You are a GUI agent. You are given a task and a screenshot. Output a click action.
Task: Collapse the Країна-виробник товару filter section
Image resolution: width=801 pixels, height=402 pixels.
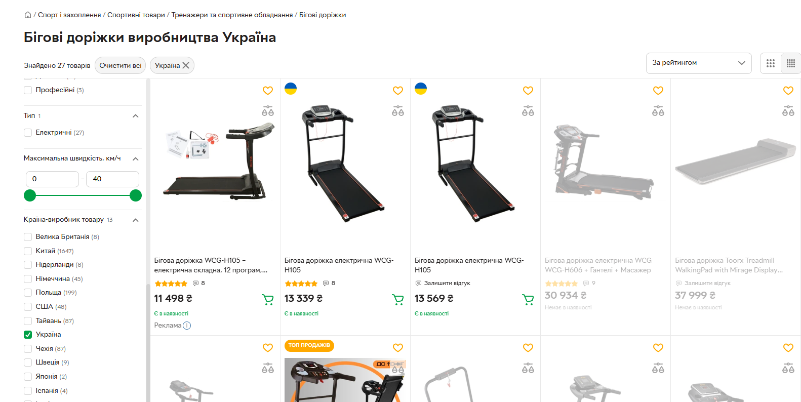[136, 220]
